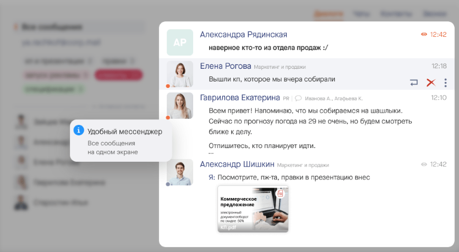Toggle the orange eye icon next to 12:42

click(424, 34)
